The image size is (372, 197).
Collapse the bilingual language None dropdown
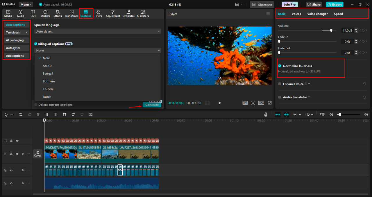tap(98, 51)
